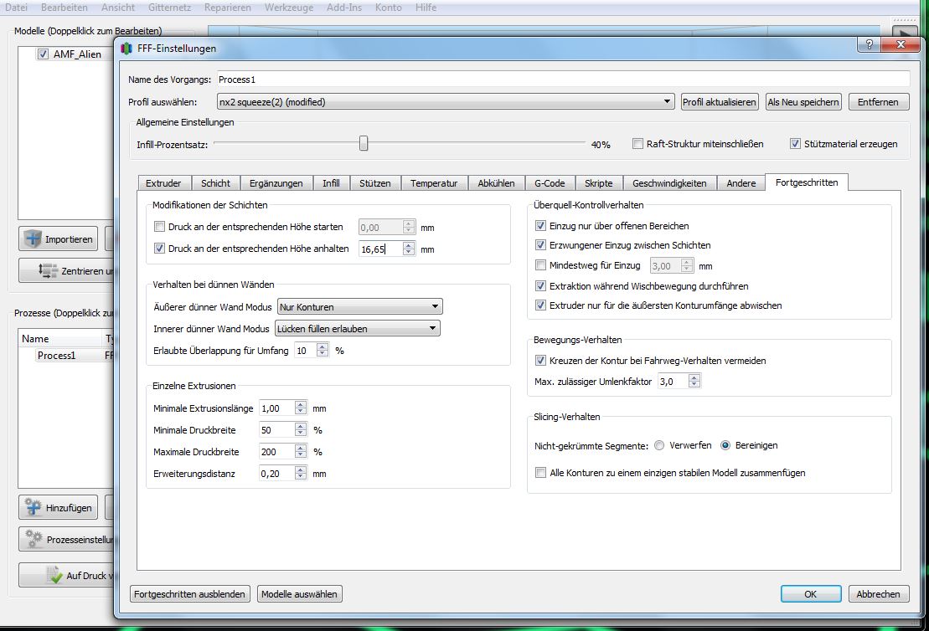Confirm settings with OK button
929x631 pixels.
coord(811,593)
